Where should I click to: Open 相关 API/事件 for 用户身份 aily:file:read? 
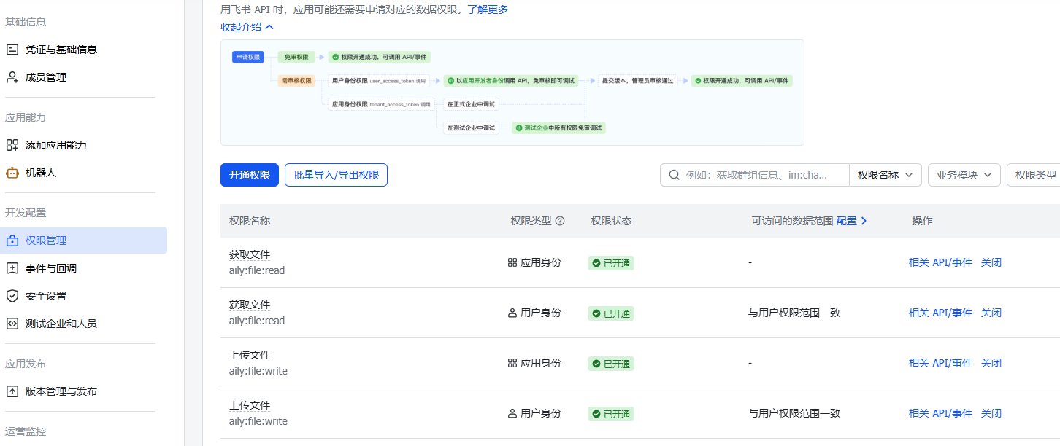[x=940, y=313]
